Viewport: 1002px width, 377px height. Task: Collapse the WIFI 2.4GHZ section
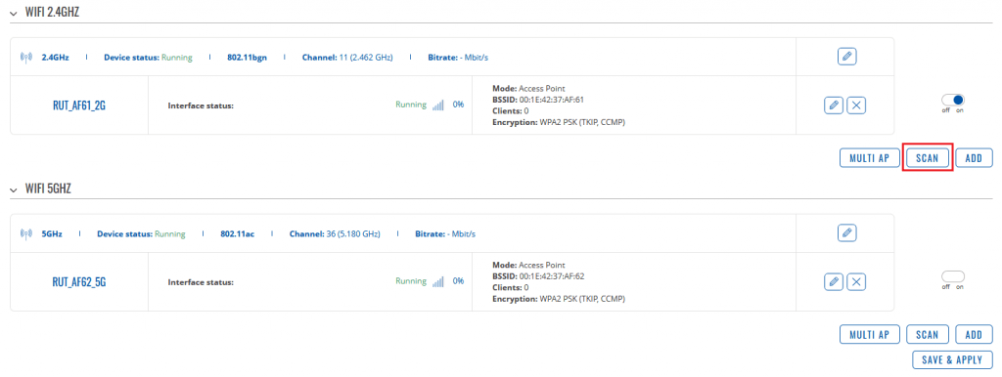(x=14, y=13)
